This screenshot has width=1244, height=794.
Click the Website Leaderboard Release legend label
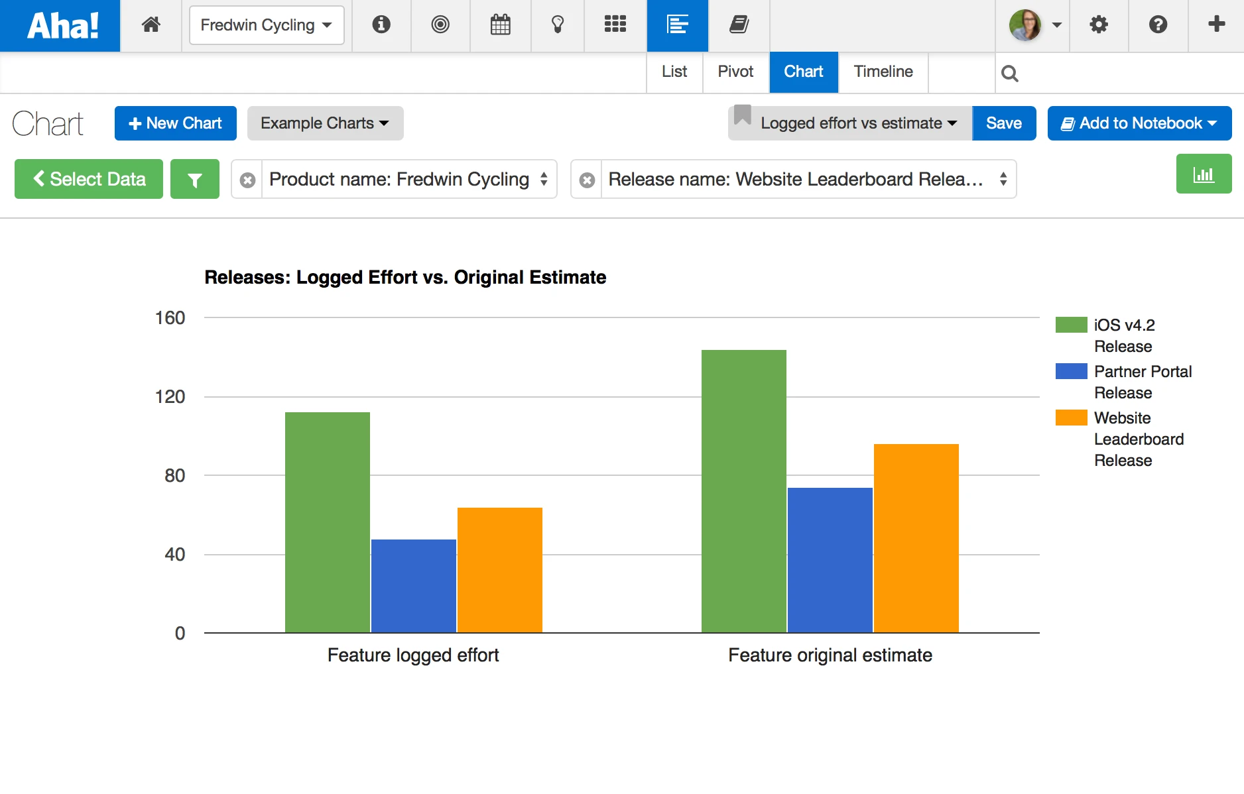[x=1139, y=439]
